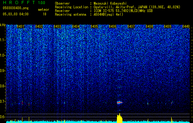Click the 'Observer' field label

click(x=62, y=3)
